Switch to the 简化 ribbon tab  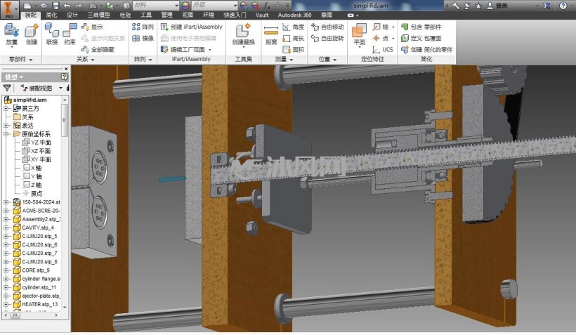51,15
